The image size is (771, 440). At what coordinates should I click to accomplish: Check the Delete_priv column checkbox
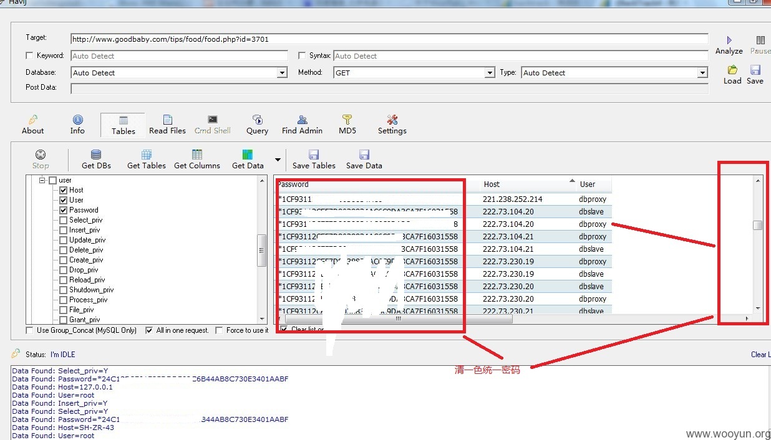coord(64,250)
